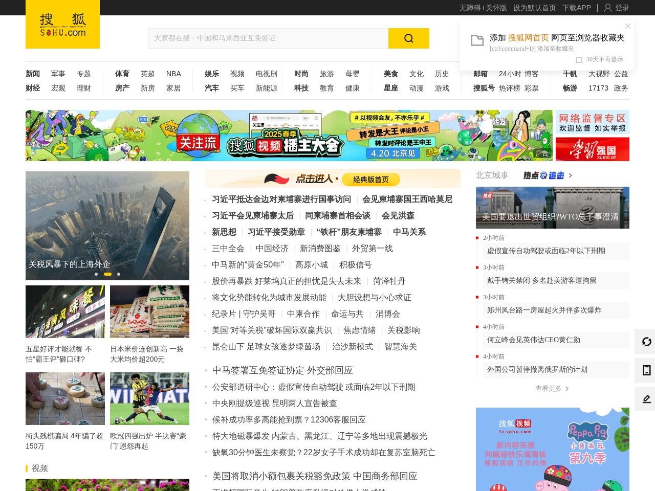655x491 pixels.
Task: Open 美国将取消小额包裹关税豁免政策 article
Action: pyautogui.click(x=315, y=476)
